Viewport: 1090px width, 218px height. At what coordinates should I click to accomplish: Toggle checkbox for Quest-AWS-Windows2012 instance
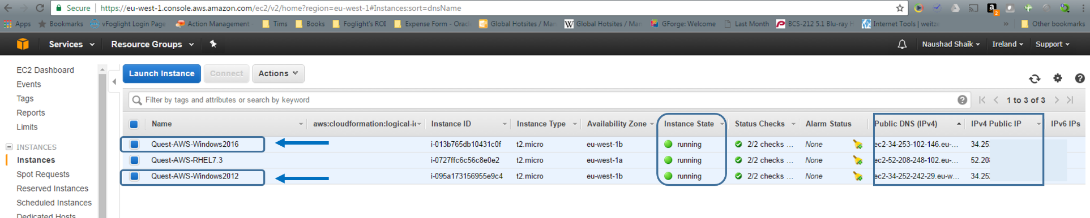point(134,176)
